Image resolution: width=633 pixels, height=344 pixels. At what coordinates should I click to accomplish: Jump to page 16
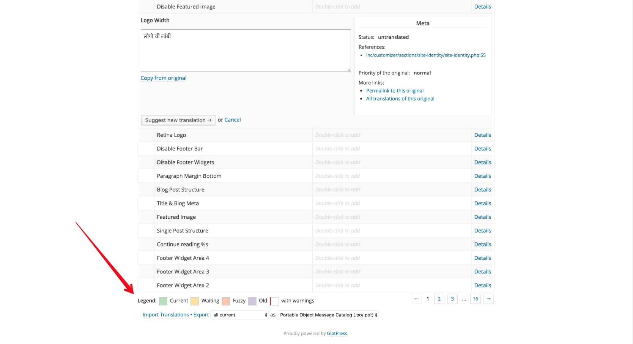tap(475, 299)
